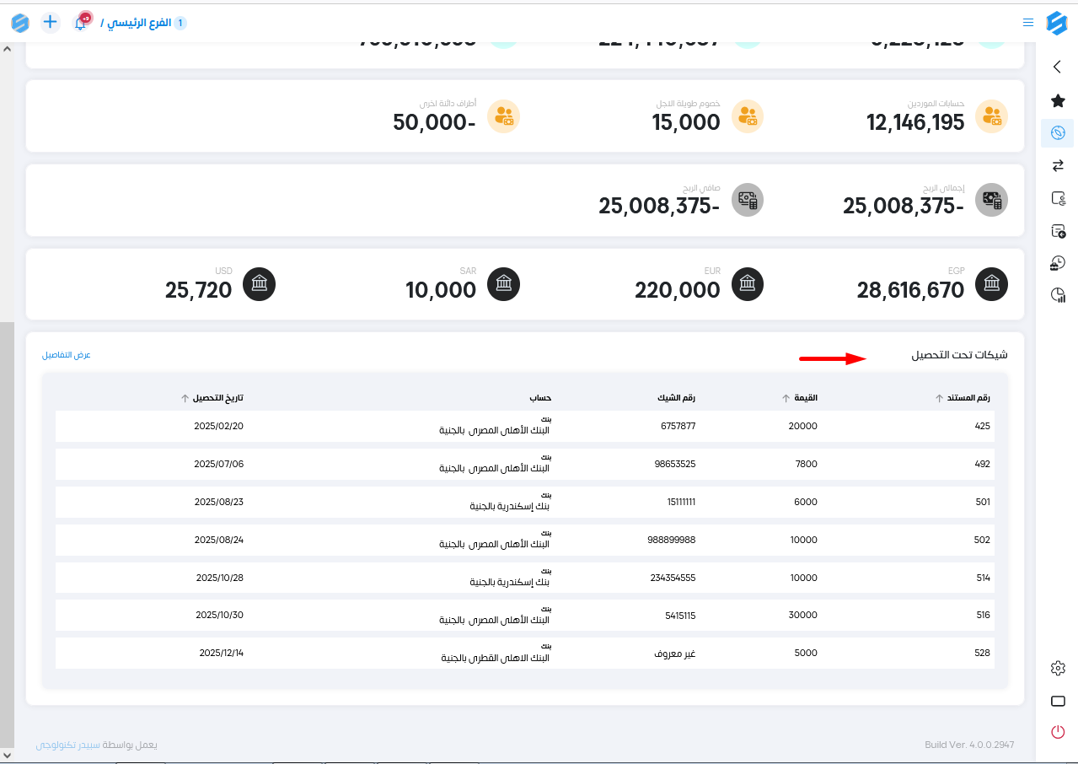The width and height of the screenshot is (1078, 764).
Task: Click the red power logout icon
Action: point(1058,732)
